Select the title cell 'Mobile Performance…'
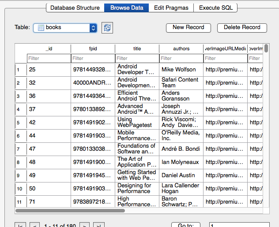The width and height of the screenshot is (279, 227). pos(137,136)
